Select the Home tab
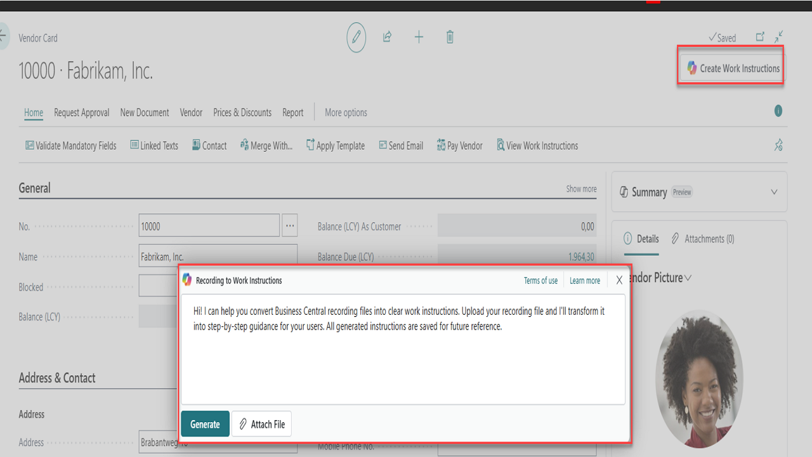The image size is (812, 457). (x=34, y=112)
